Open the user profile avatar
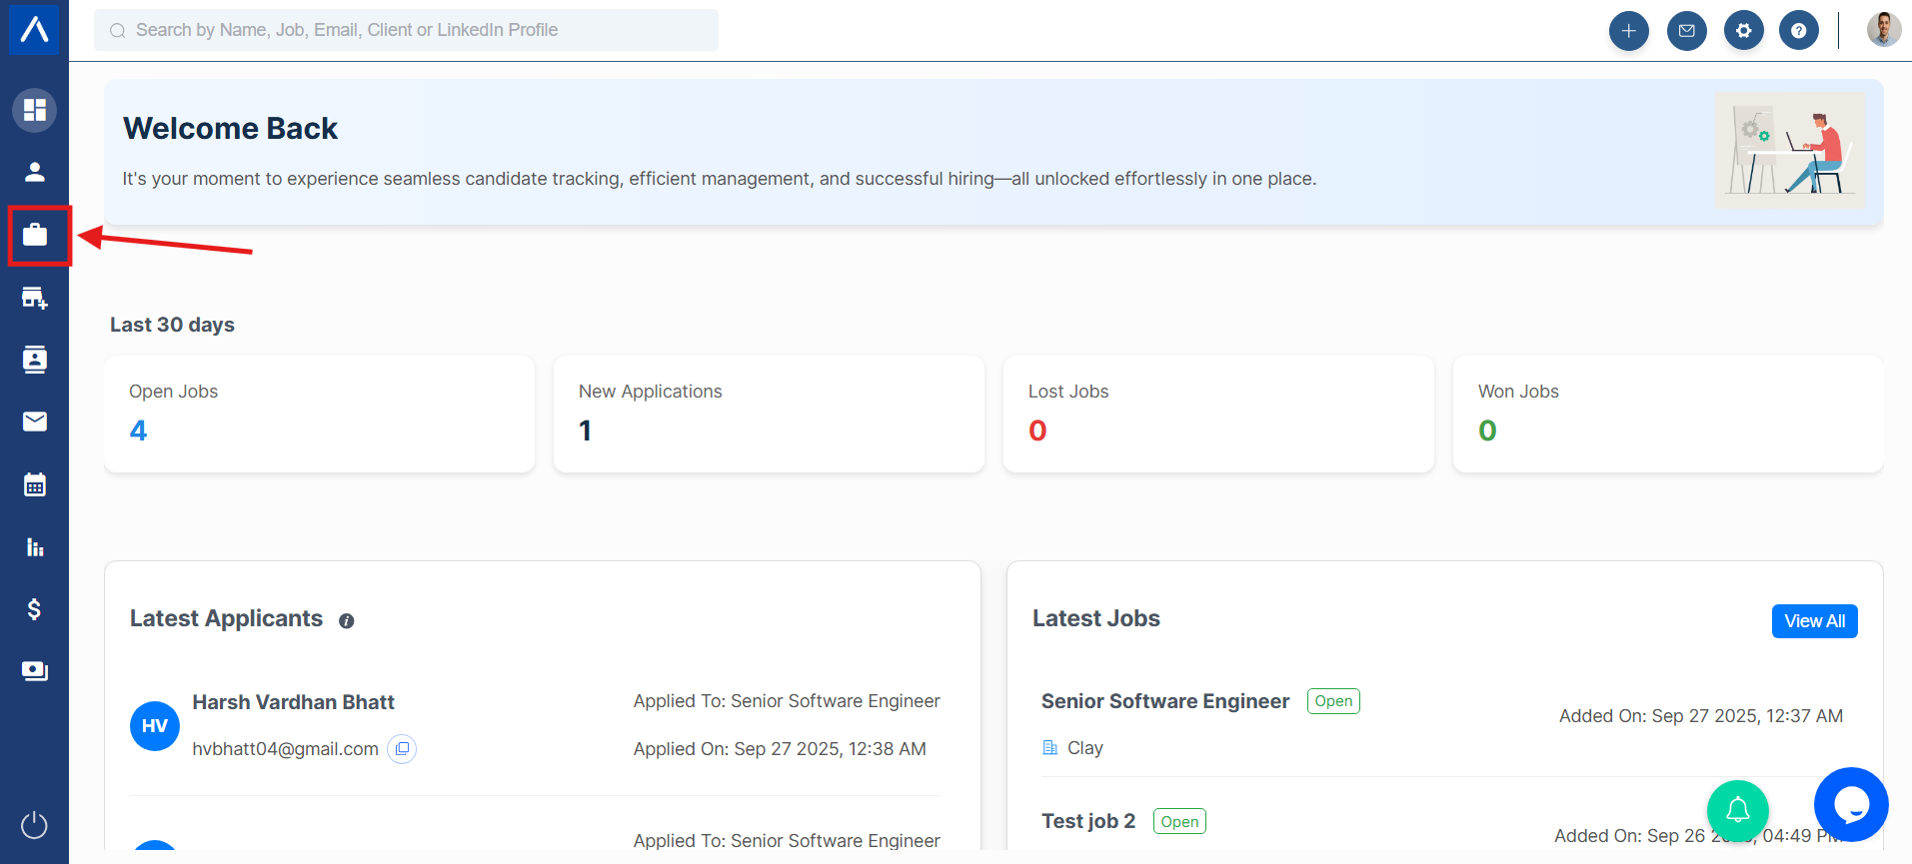The width and height of the screenshot is (1912, 864). tap(1883, 30)
